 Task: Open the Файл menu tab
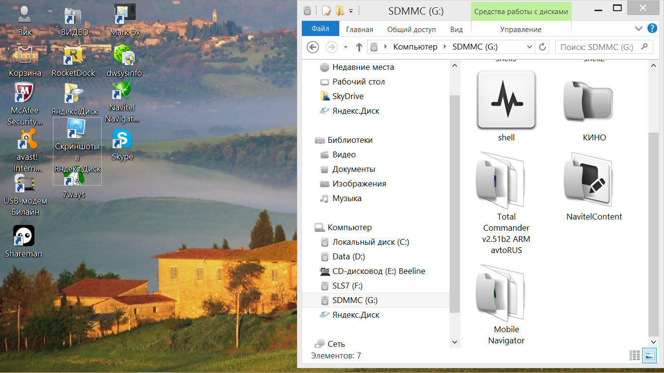click(320, 29)
